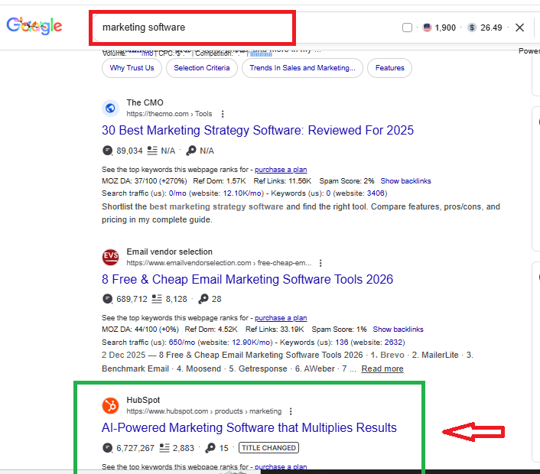
Task: Click the 0/mo search traffic value
Action: coord(177,193)
